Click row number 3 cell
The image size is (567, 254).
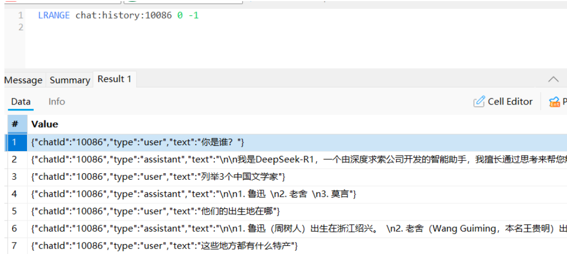[17, 177]
